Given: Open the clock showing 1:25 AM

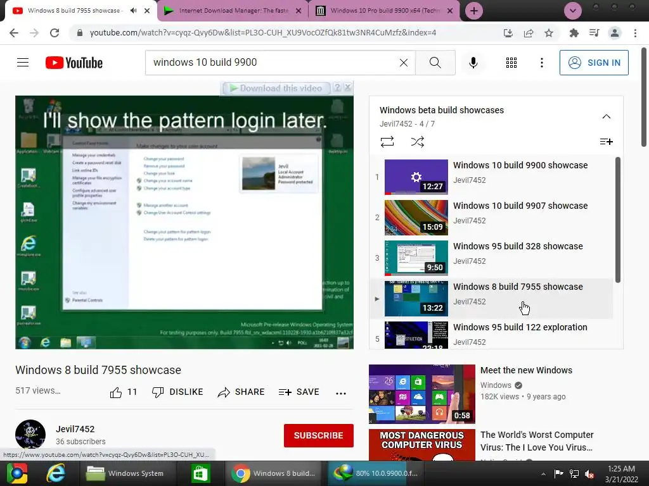Looking at the screenshot, I should point(621,474).
